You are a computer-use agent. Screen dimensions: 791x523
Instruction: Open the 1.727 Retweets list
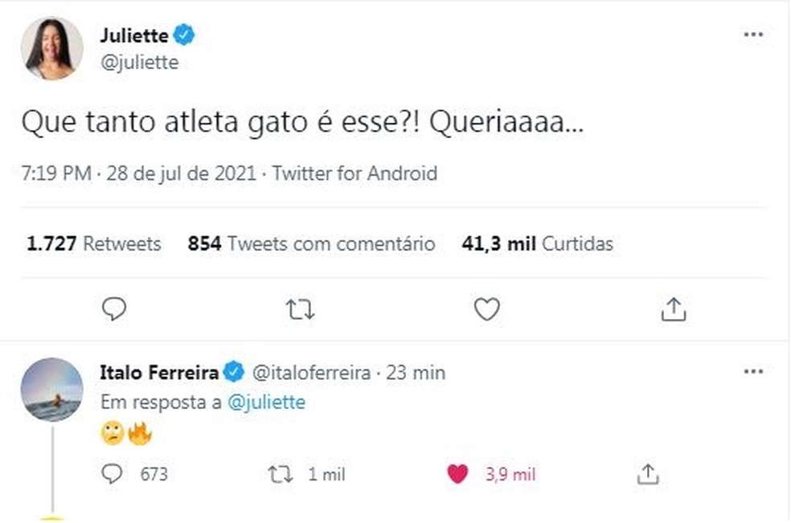tap(91, 243)
